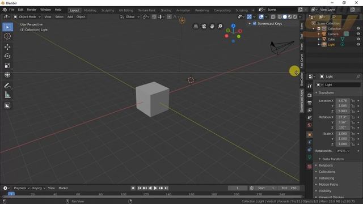
Task: Switch to material preview shading
Action: [290, 16]
